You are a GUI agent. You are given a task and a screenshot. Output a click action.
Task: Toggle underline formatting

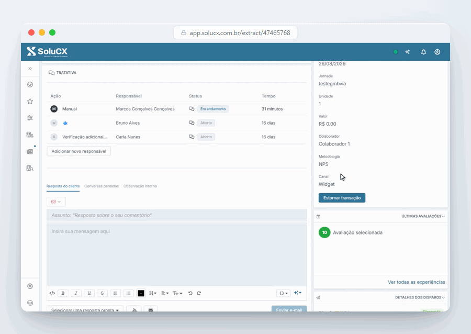89,293
